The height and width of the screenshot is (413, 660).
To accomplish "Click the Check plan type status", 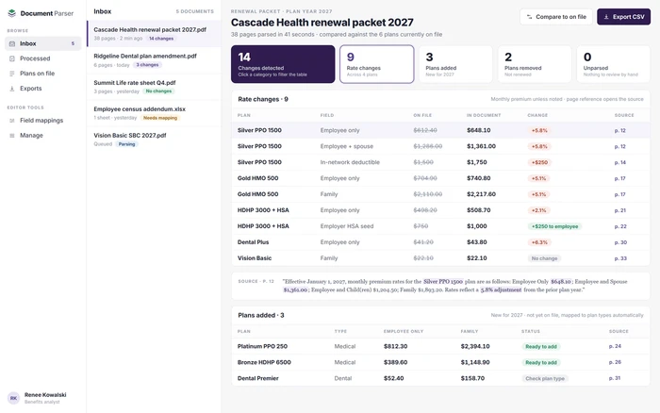I will click(545, 378).
